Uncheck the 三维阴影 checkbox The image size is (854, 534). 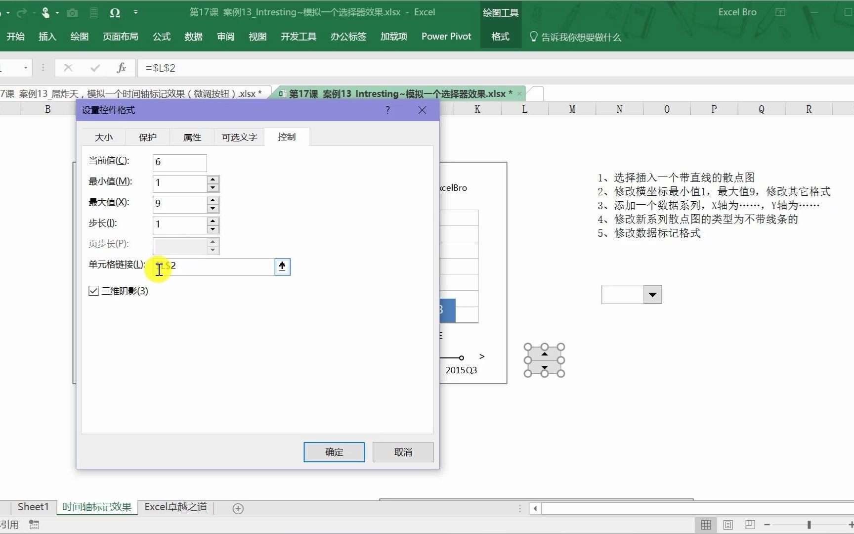(94, 291)
